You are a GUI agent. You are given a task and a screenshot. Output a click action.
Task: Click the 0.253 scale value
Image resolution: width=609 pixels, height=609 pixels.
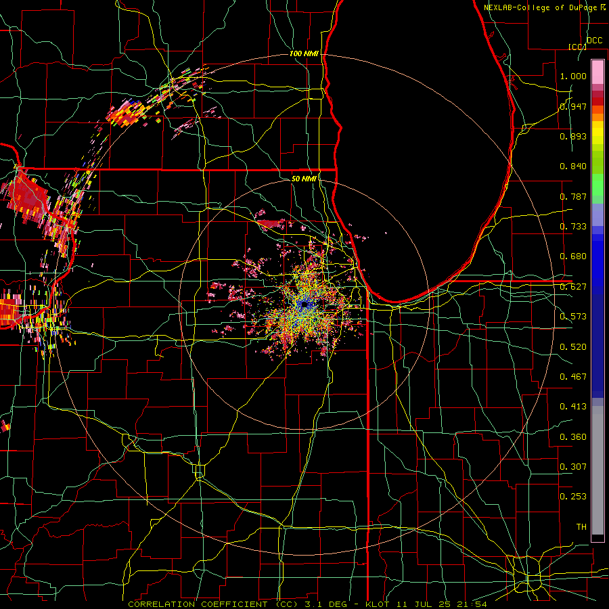[x=573, y=497]
